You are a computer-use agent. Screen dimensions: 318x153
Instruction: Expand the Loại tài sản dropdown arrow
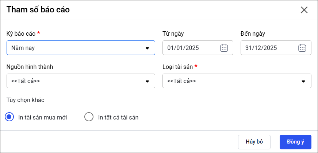click(x=303, y=81)
